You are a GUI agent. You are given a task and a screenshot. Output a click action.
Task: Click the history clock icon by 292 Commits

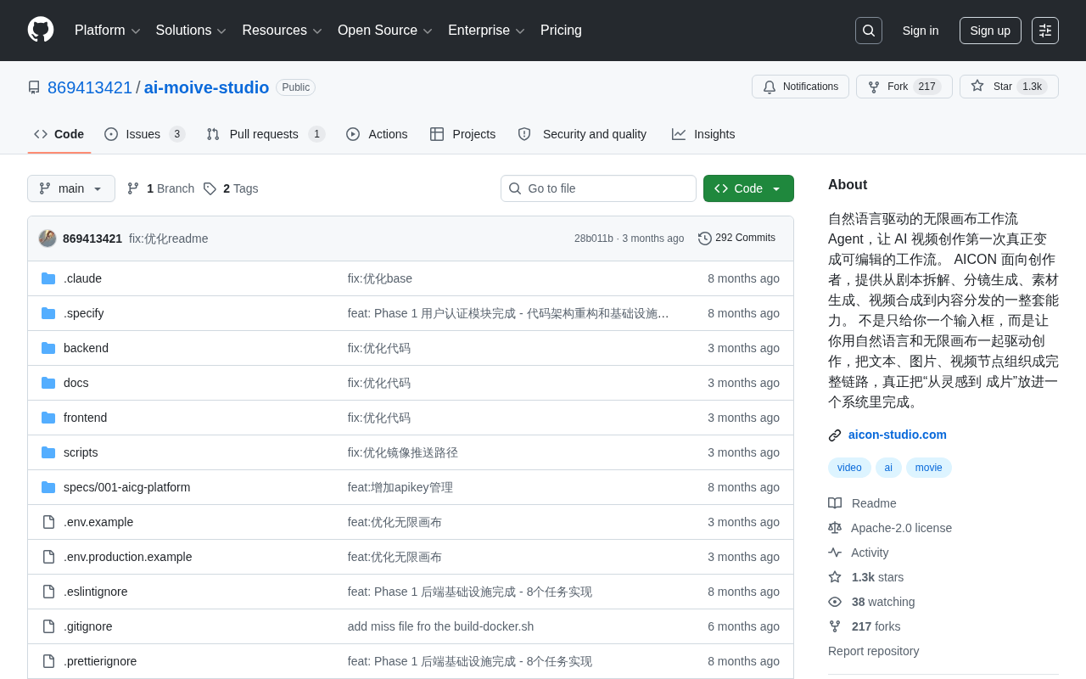[x=705, y=238]
